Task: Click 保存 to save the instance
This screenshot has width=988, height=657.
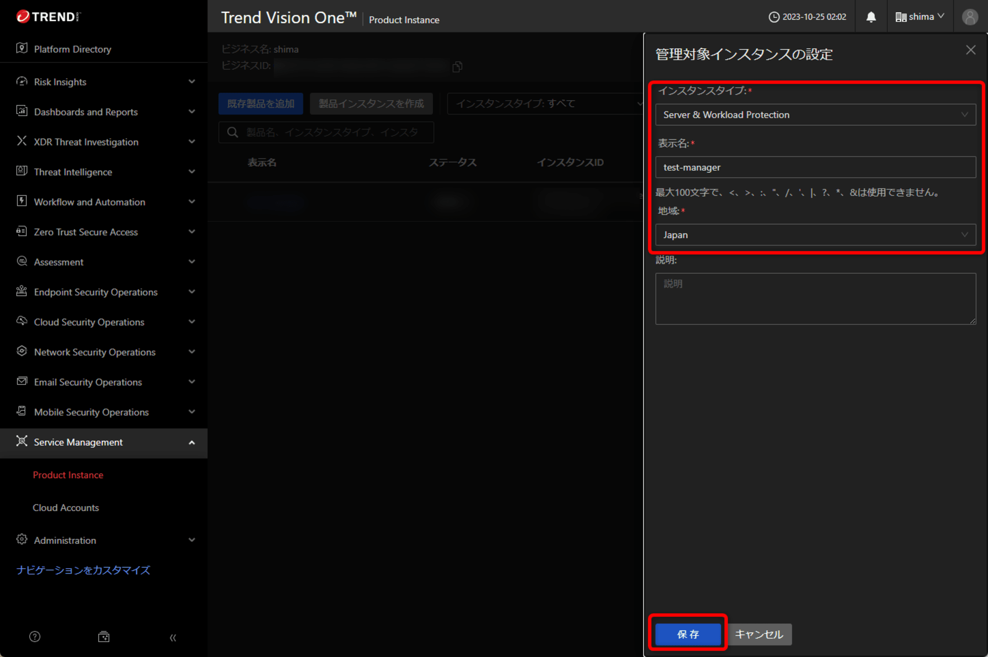Action: tap(687, 633)
